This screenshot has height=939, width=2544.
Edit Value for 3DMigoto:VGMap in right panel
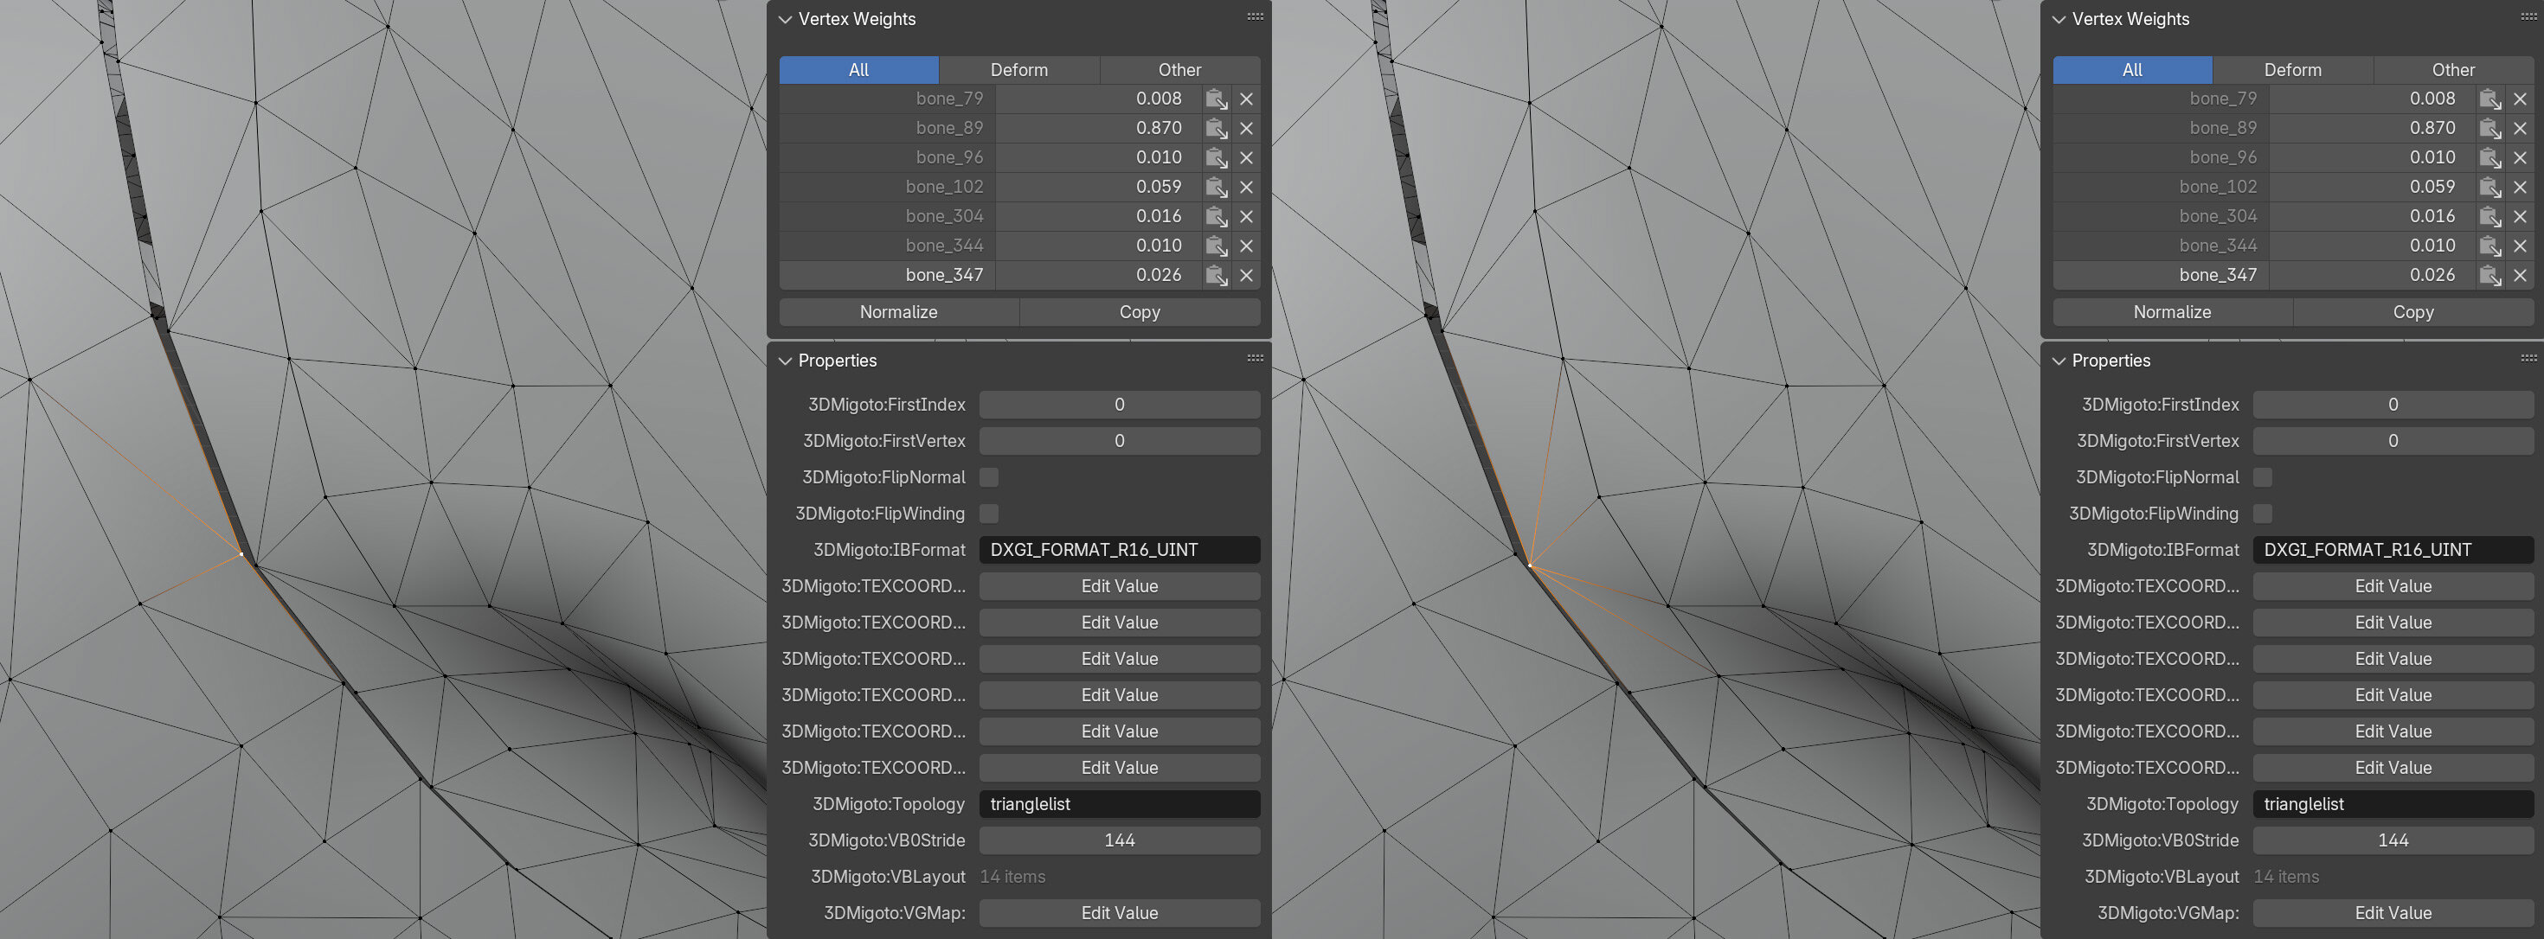(2394, 913)
